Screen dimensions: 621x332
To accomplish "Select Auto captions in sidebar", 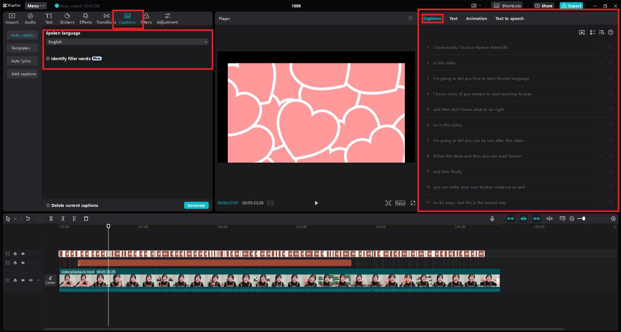I will (23, 35).
